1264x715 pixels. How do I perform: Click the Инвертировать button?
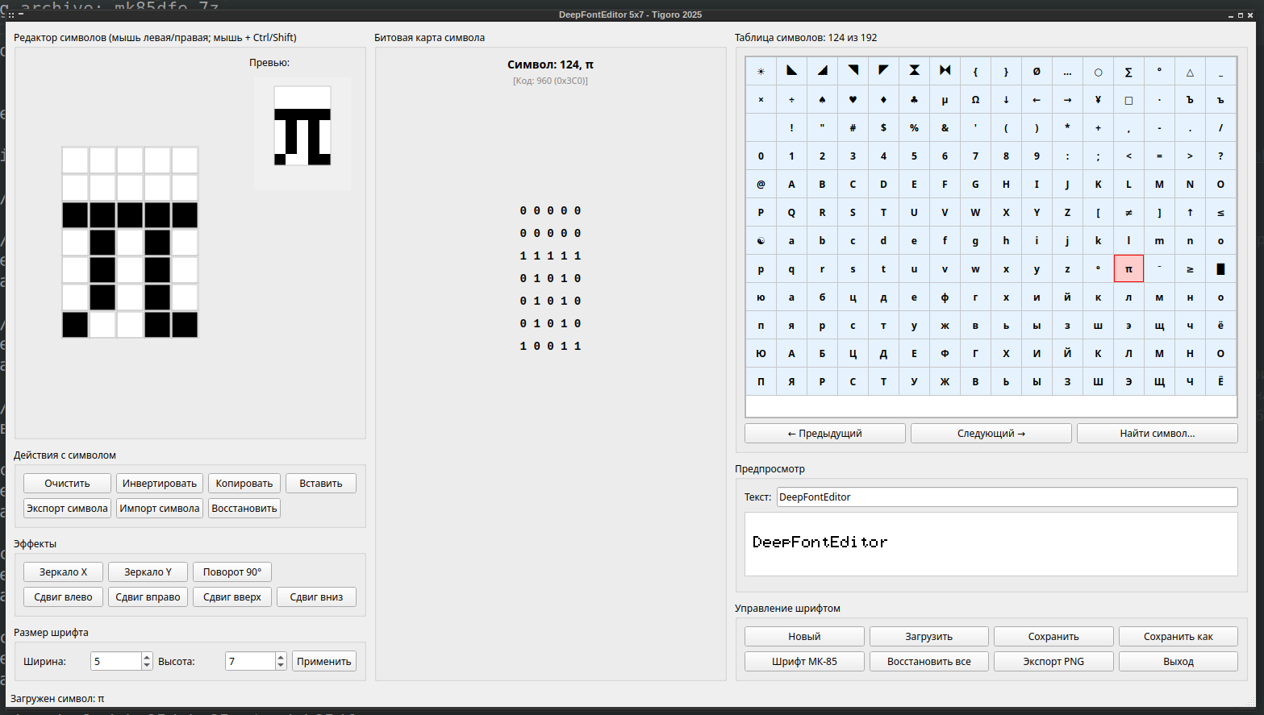click(159, 484)
